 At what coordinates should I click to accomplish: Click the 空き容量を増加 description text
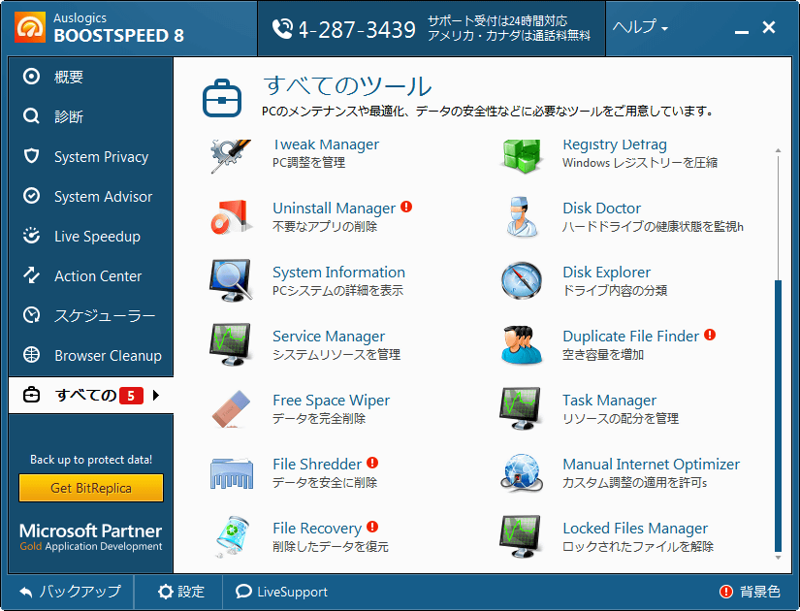point(603,355)
